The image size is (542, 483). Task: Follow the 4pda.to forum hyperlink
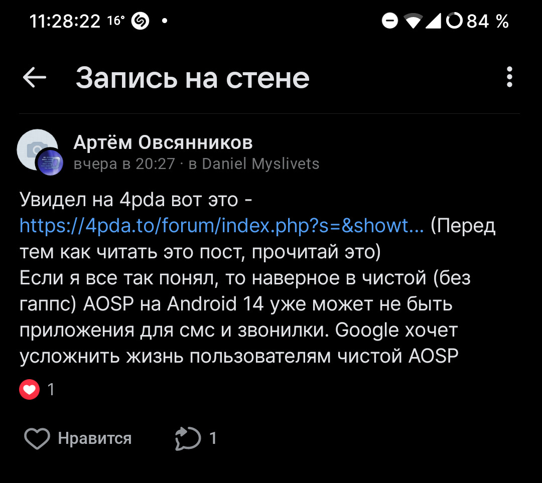[222, 226]
